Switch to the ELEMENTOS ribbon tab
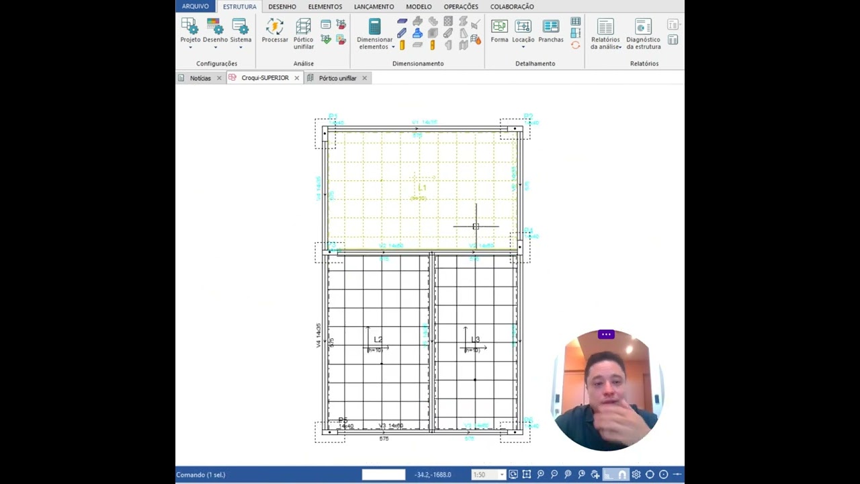860x484 pixels. (x=325, y=7)
